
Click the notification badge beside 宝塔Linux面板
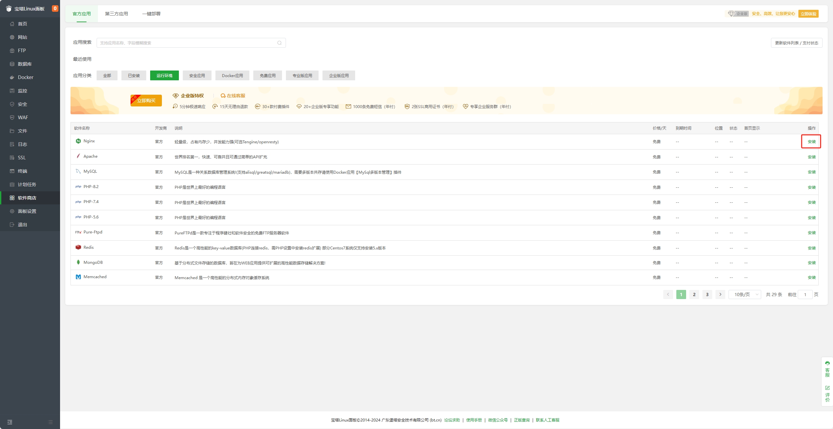[x=55, y=8]
